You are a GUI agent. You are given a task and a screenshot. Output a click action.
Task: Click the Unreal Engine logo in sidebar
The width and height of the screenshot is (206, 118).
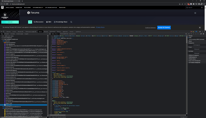click(x=5, y=16)
